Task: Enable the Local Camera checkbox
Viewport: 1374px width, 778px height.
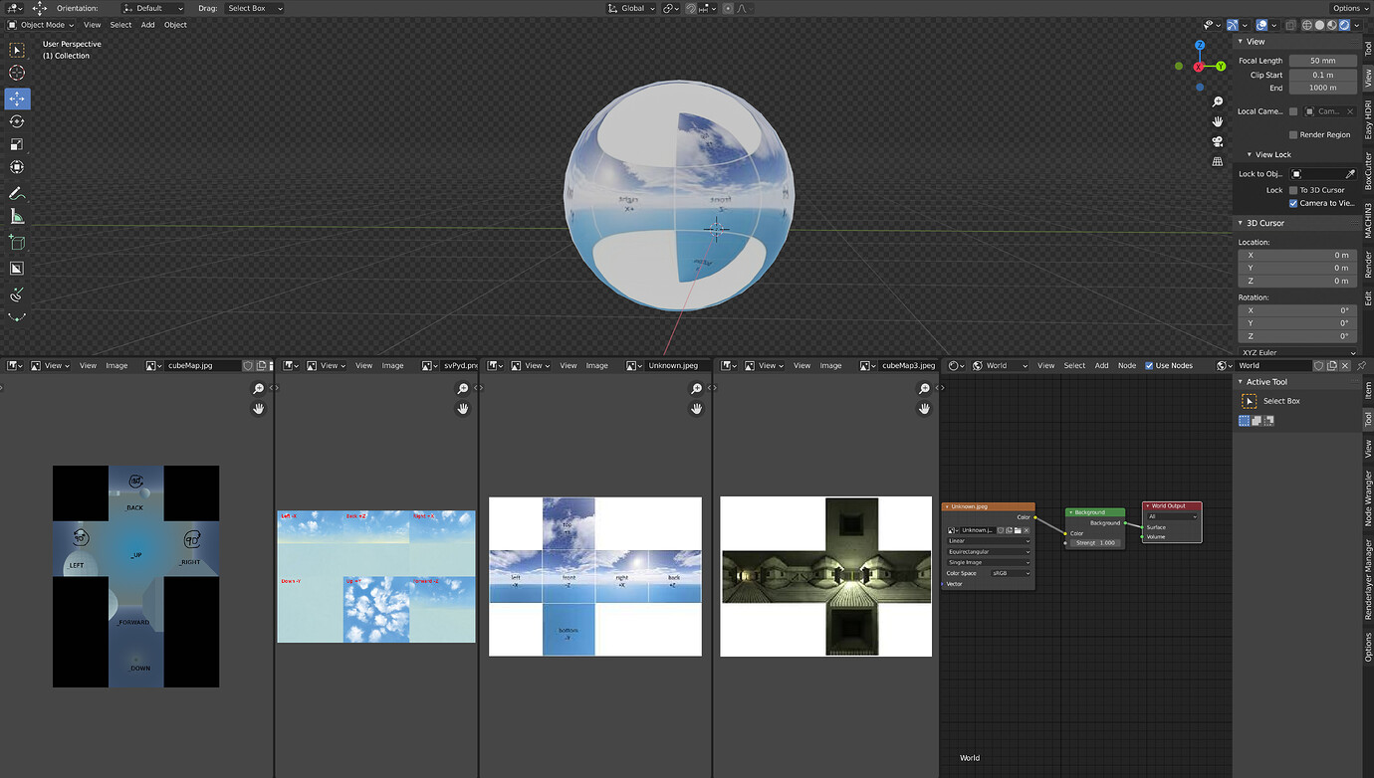Action: coord(1293,111)
